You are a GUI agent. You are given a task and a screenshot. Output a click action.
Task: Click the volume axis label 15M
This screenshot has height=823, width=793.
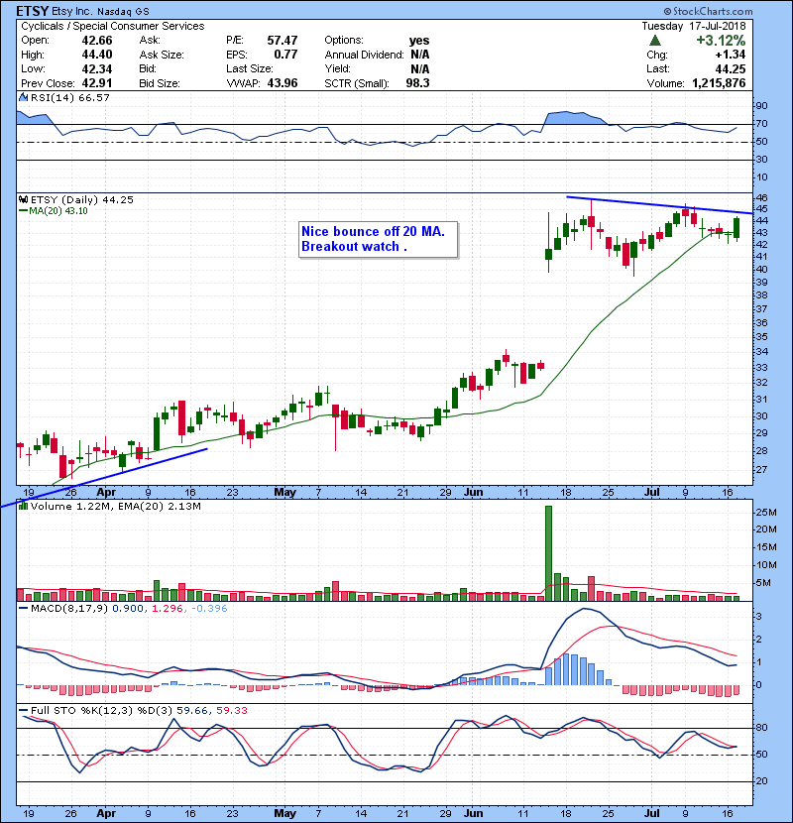coord(765,547)
